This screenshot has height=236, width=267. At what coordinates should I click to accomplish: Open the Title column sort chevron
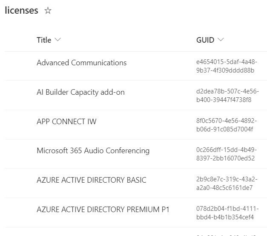pyautogui.click(x=58, y=40)
